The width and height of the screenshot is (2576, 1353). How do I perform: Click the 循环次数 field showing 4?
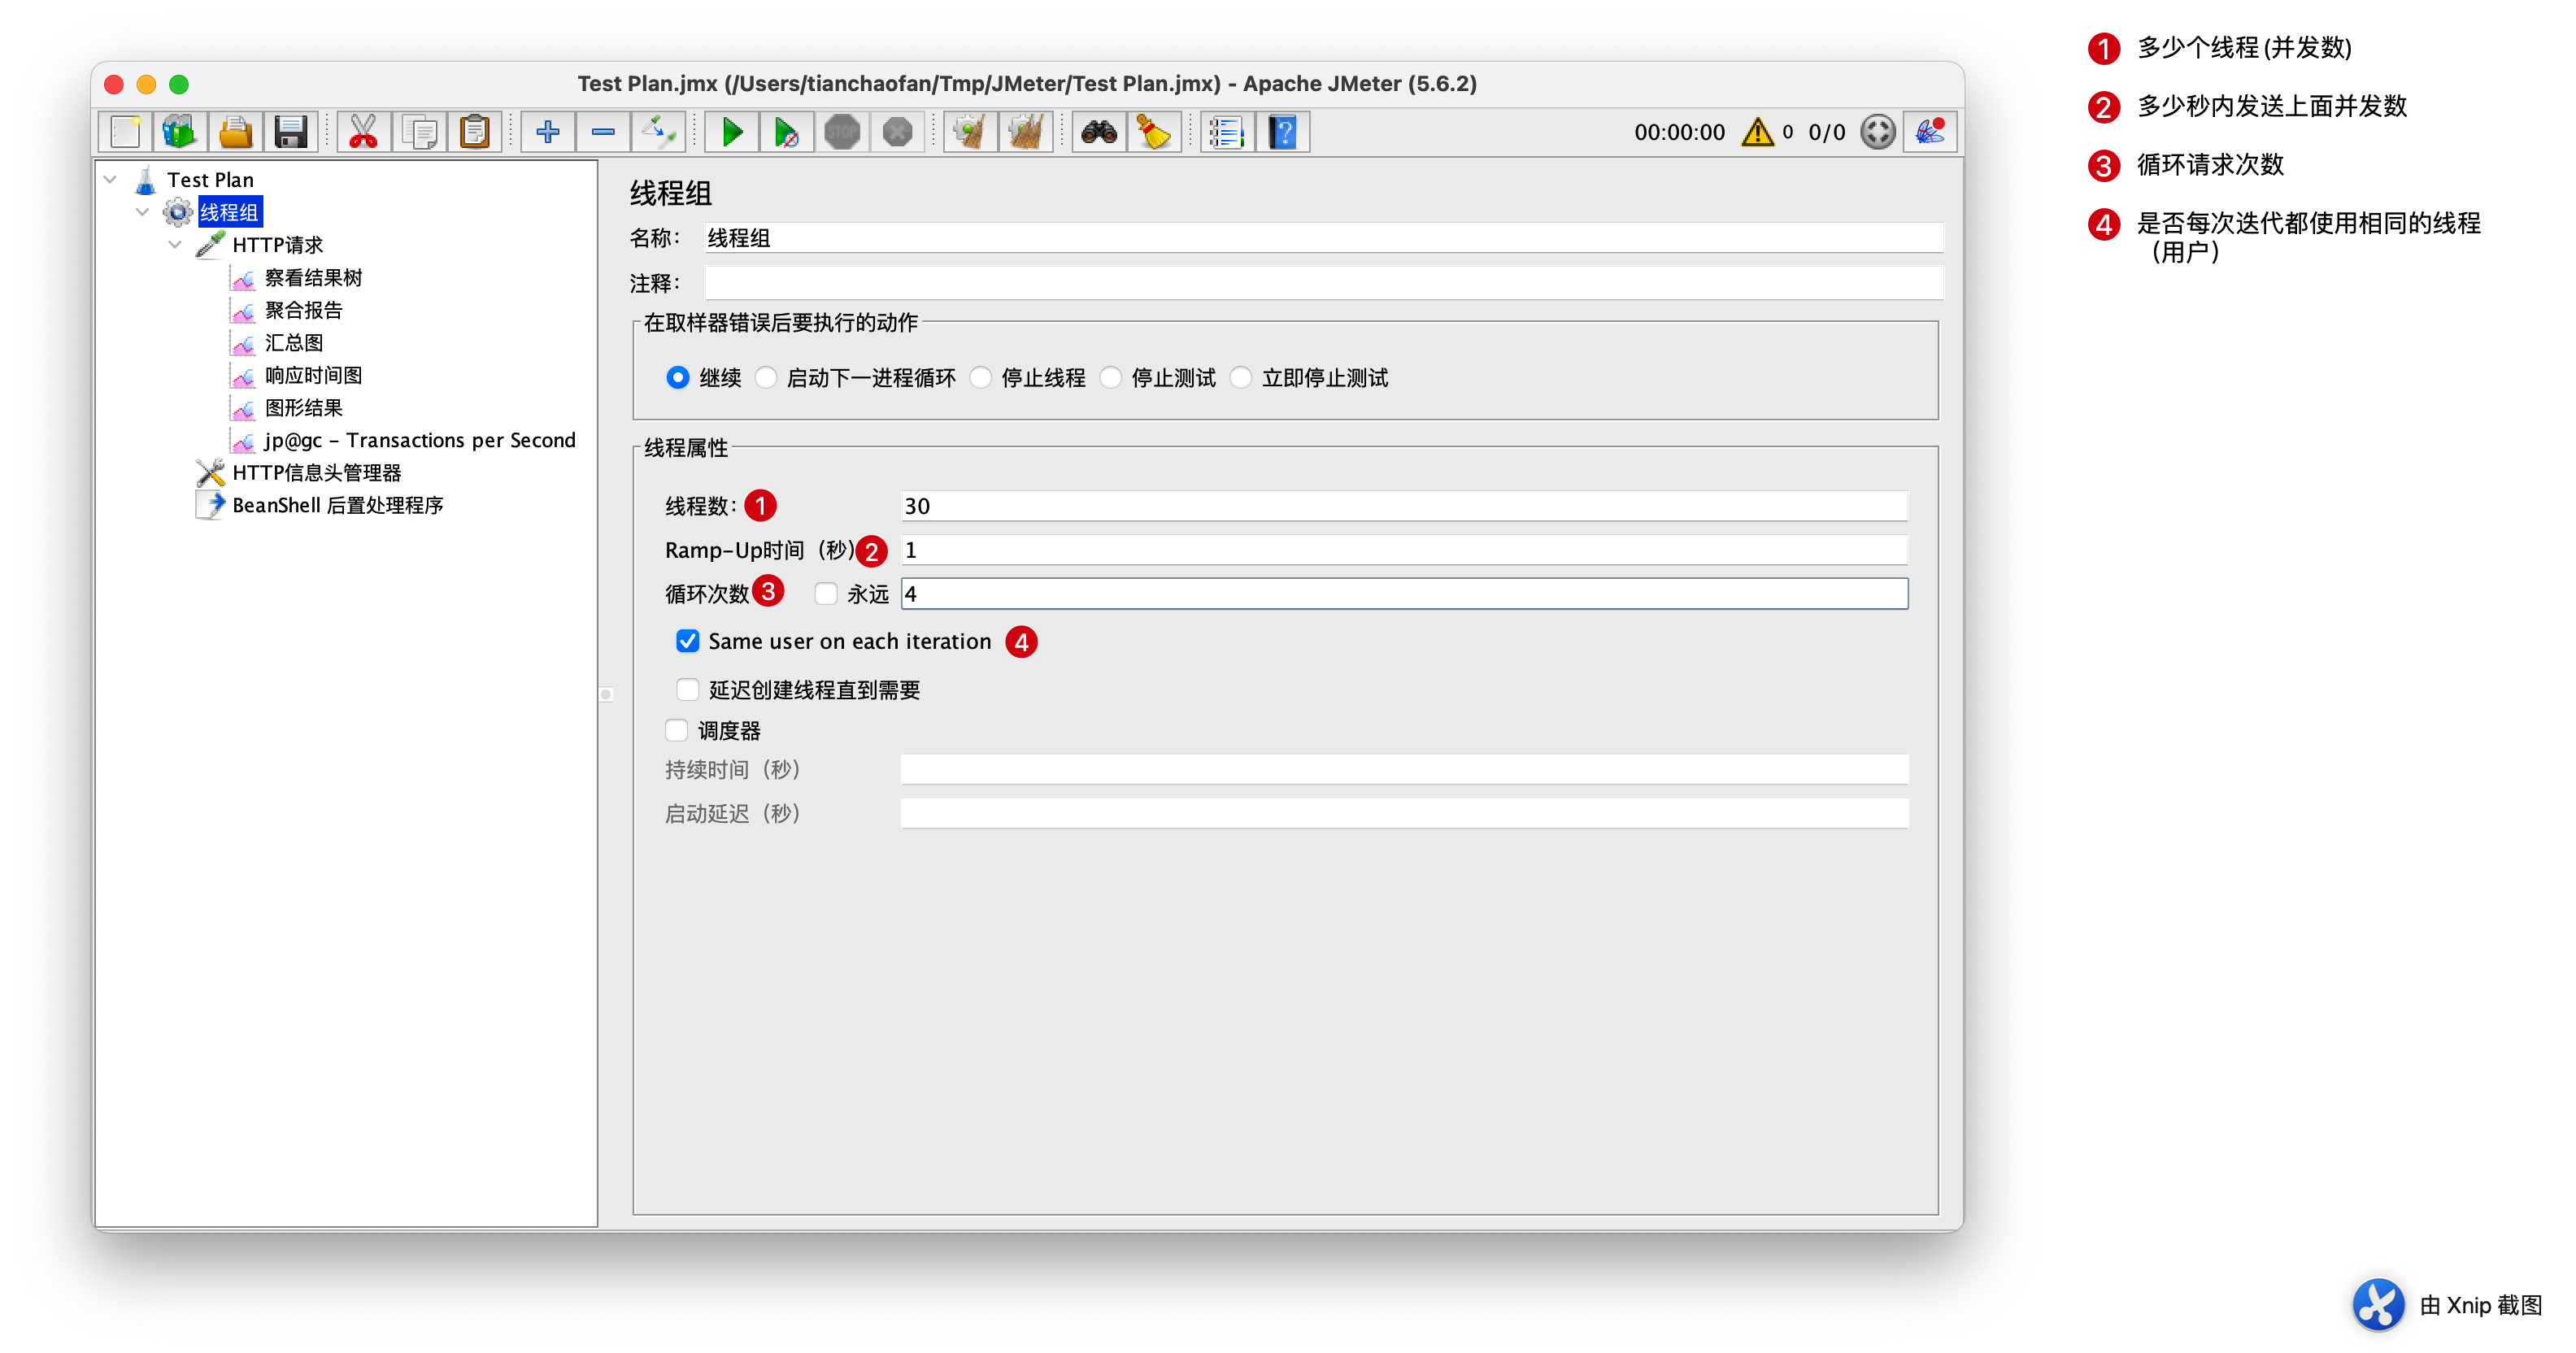pos(1404,594)
